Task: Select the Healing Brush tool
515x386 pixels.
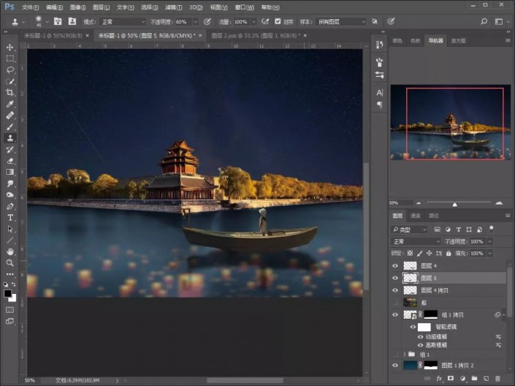Action: click(x=9, y=115)
